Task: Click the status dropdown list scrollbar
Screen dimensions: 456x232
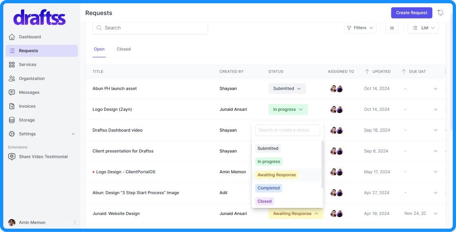Action: point(322,163)
